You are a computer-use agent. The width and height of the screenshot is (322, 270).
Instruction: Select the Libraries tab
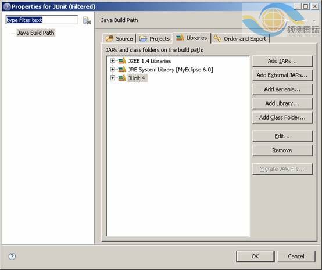[x=192, y=38]
